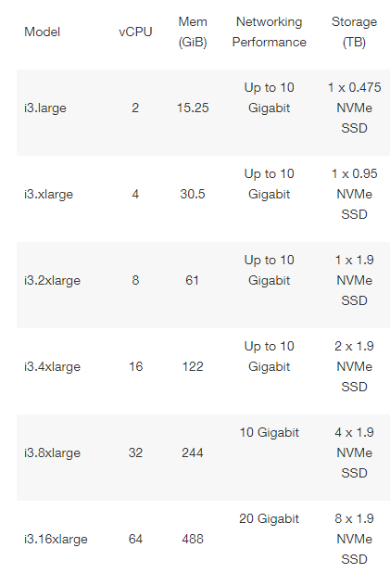Click the 1 x 0.475 NVMe SSD cell
390x586 pixels.
coord(354,108)
